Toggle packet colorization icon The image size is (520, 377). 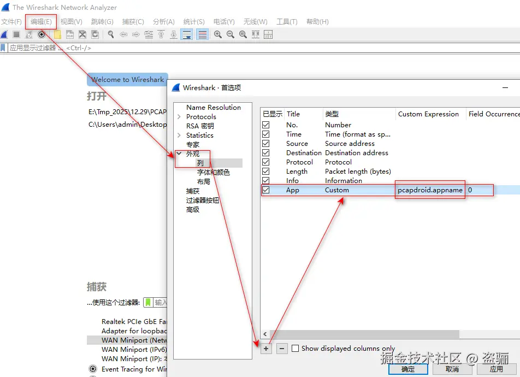coord(202,34)
